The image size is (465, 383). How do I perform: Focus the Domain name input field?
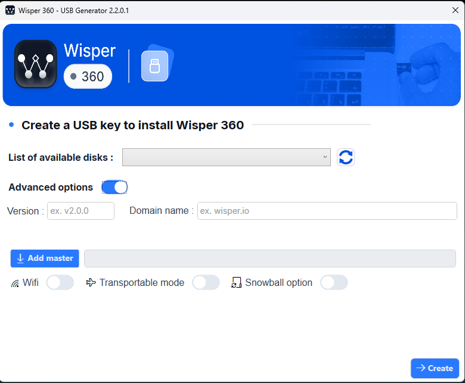[327, 211]
